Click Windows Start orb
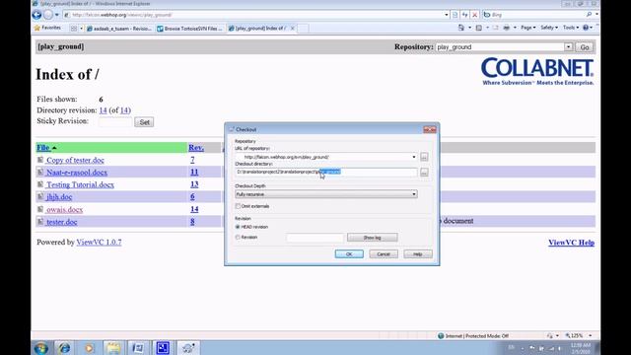The image size is (631, 355). coord(41,348)
